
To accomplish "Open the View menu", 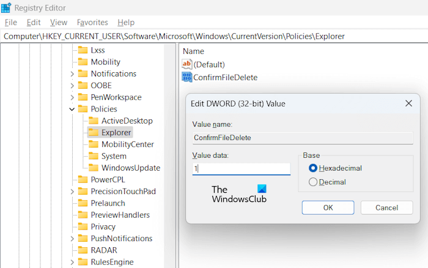I will 59,23.
